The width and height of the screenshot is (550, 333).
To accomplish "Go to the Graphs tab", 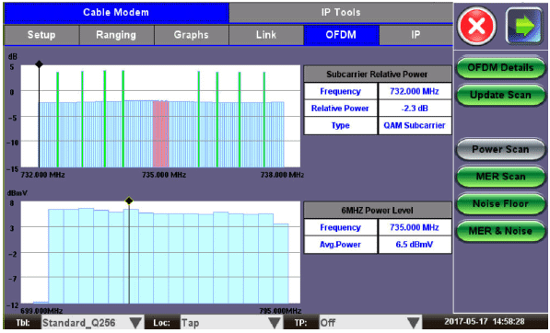I will click(192, 35).
